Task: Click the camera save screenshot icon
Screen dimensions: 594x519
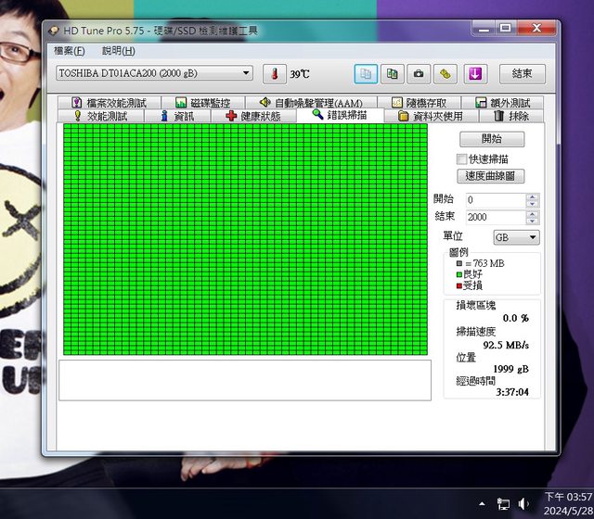Action: [419, 73]
